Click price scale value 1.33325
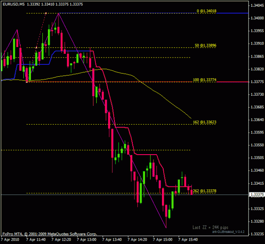Viewport: 265px width, 244px height. (x=257, y=209)
